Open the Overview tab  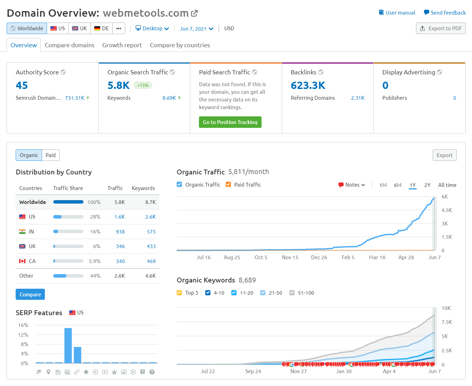(x=24, y=45)
